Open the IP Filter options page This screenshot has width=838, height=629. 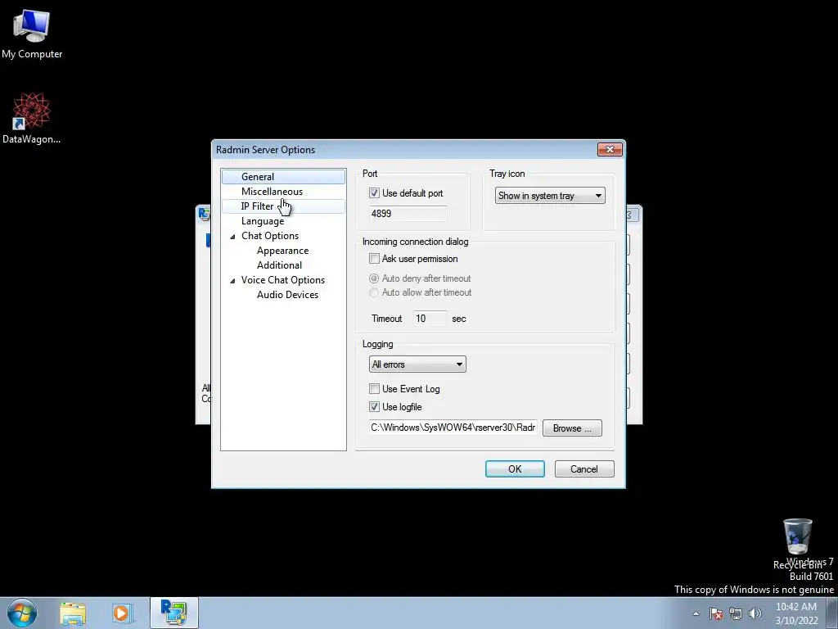coord(257,206)
